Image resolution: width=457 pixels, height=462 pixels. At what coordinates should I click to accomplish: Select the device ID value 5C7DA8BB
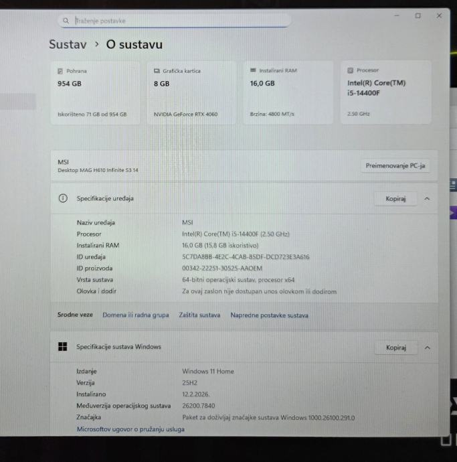tap(246, 257)
